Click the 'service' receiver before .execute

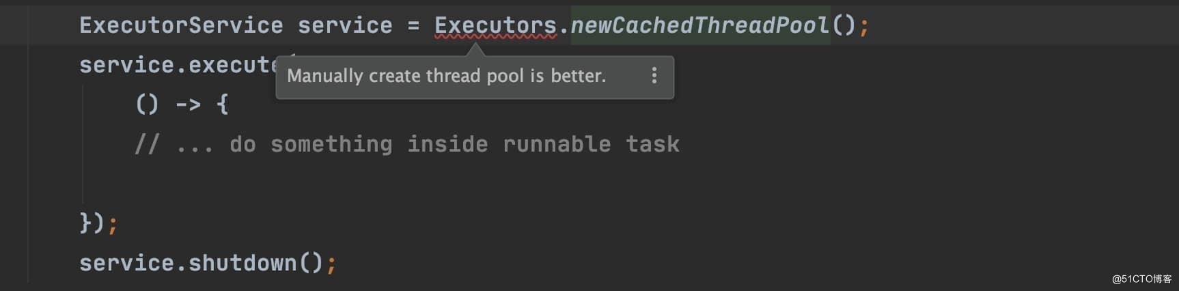pos(126,65)
